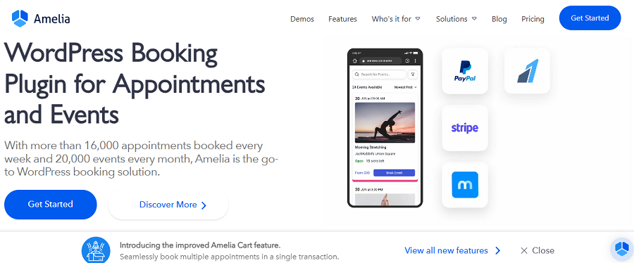Click the Amelia cube logo icon
Viewport: 634px width, 263px height.
(x=20, y=18)
